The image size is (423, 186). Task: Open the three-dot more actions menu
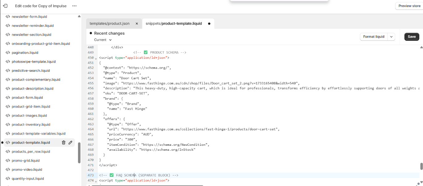point(74,6)
